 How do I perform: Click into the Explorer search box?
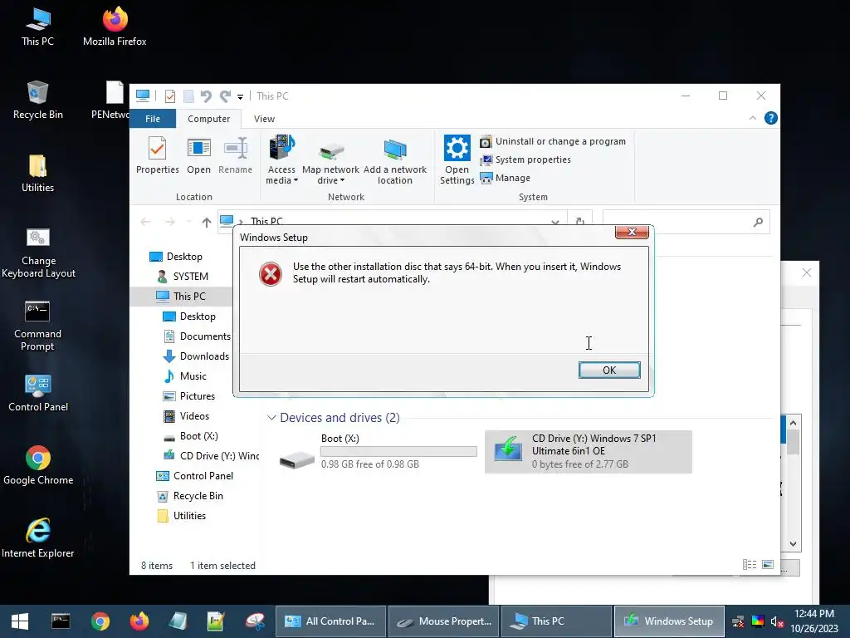[686, 222]
